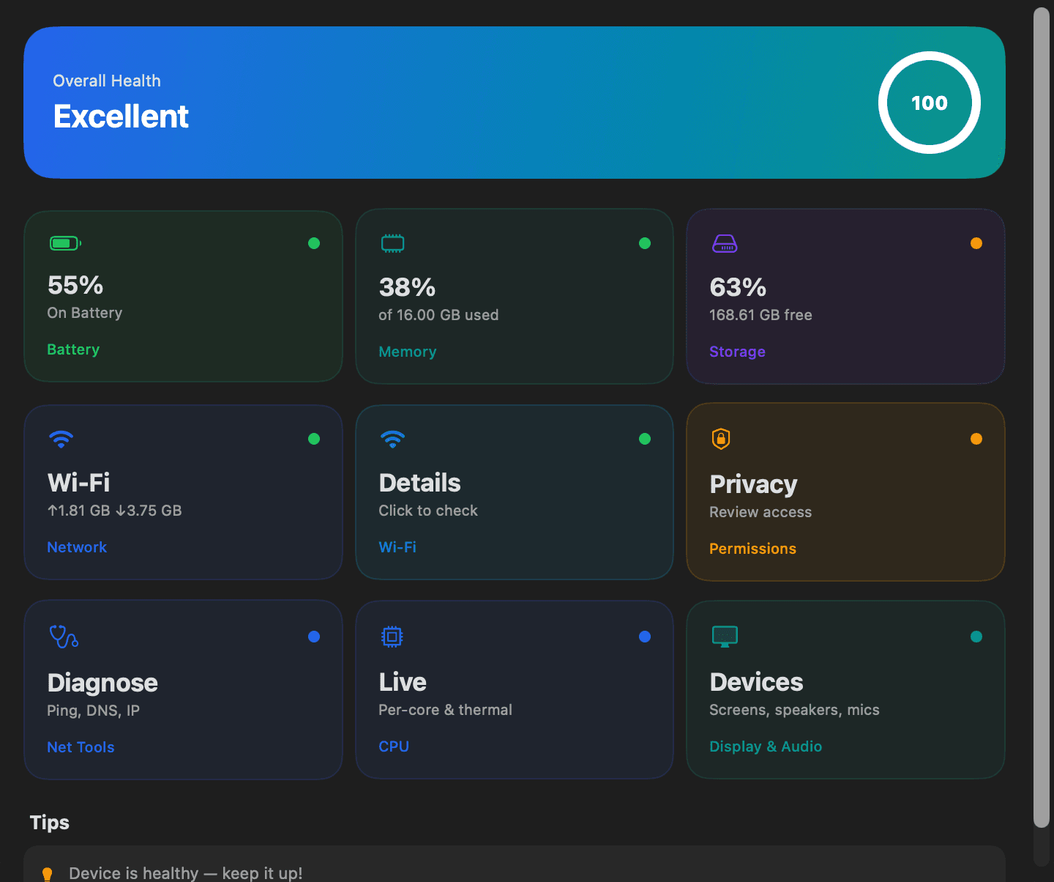The width and height of the screenshot is (1054, 882).
Task: Click orange status dot on Storage card
Action: click(x=976, y=243)
